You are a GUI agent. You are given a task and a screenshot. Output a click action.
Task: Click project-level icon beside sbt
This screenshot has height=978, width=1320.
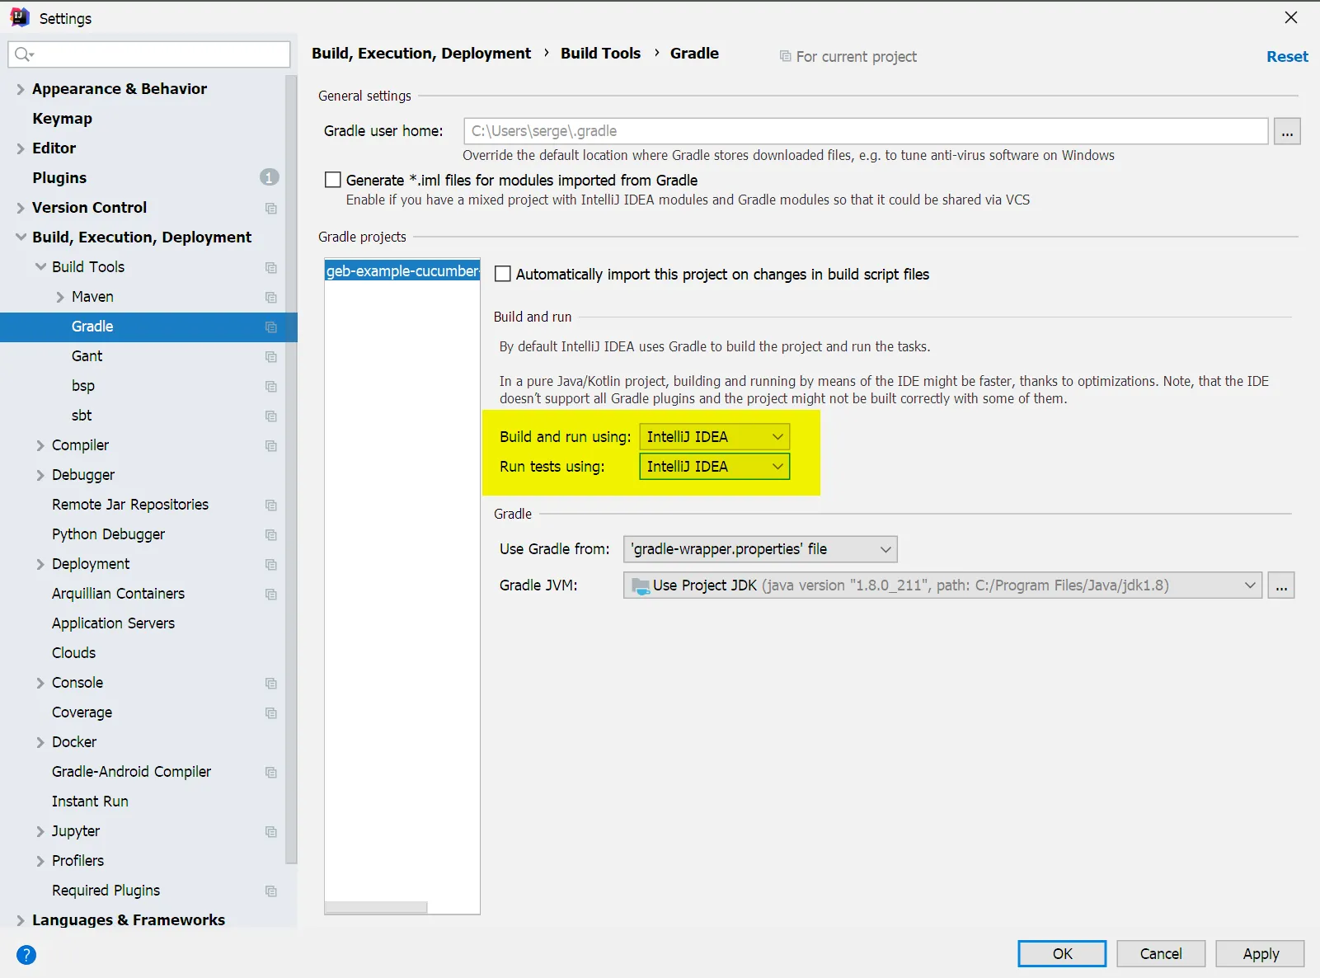[271, 416]
